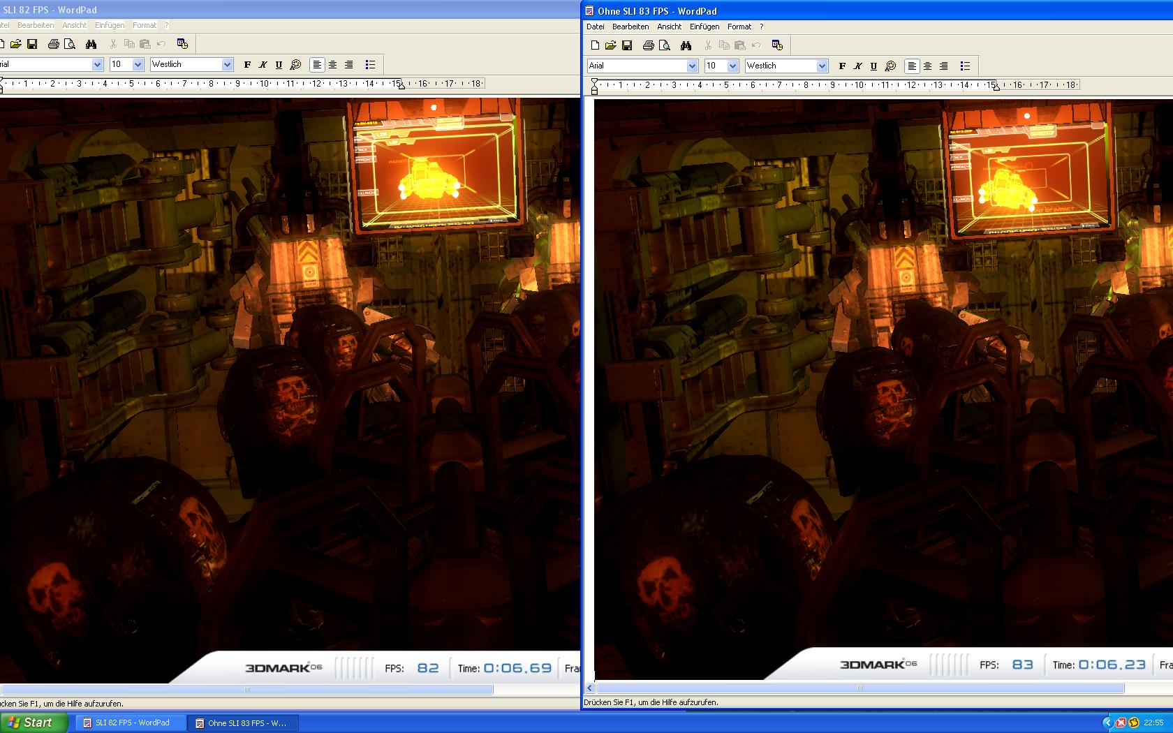
Task: Print the document in Ohne SLI 83 FPS window
Action: (x=648, y=45)
